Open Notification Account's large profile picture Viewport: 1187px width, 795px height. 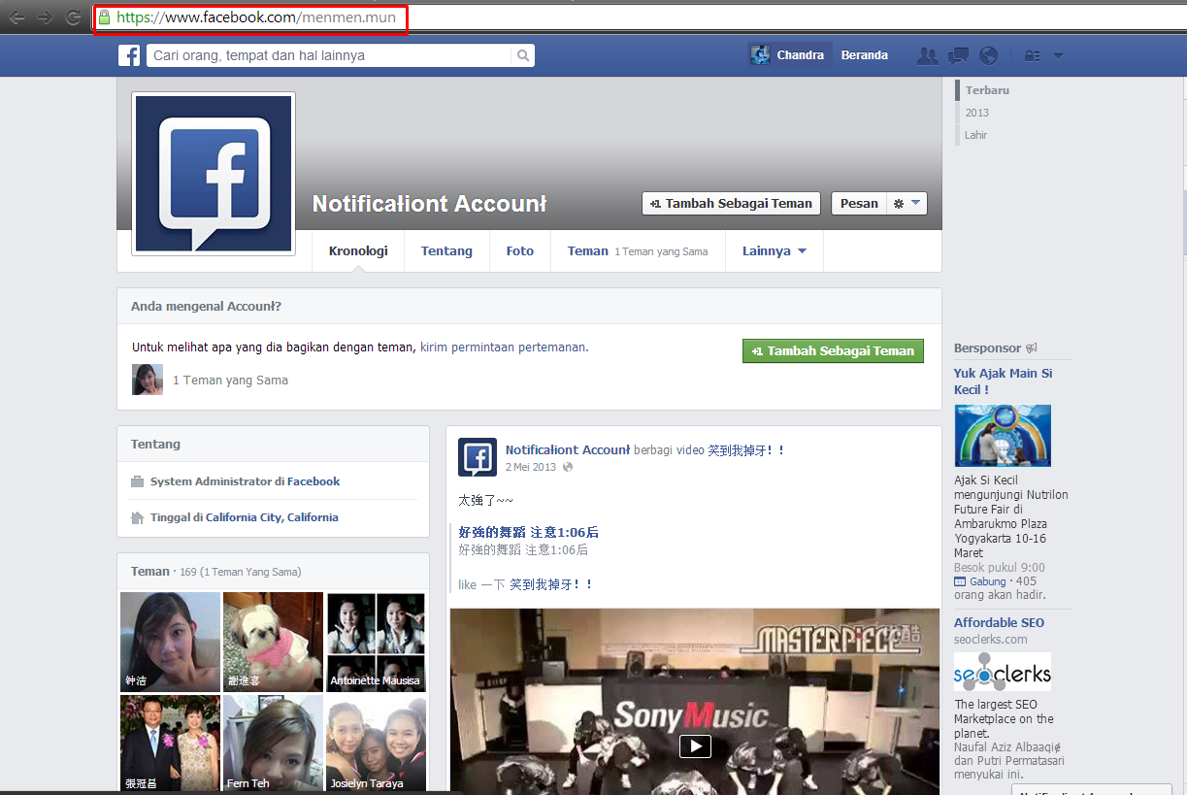[x=214, y=174]
